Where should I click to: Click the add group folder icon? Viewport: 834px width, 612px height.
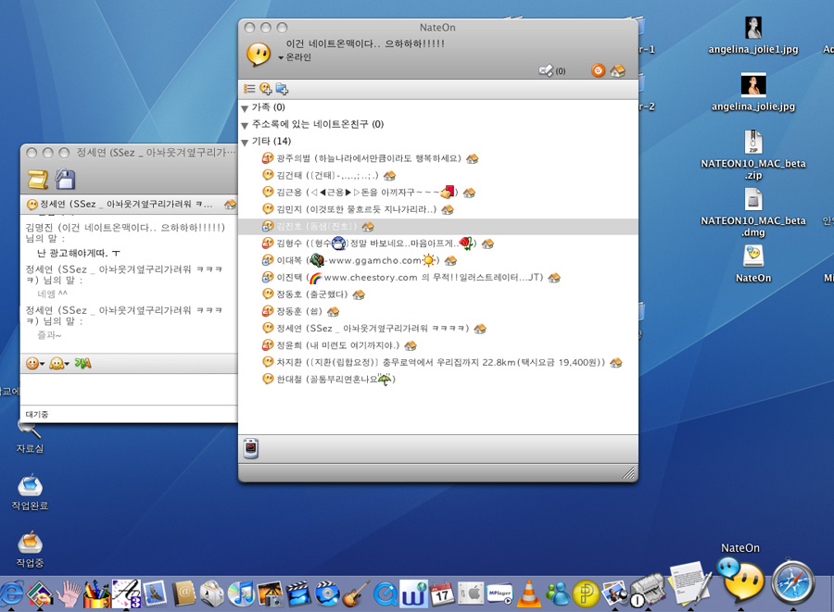[x=282, y=89]
